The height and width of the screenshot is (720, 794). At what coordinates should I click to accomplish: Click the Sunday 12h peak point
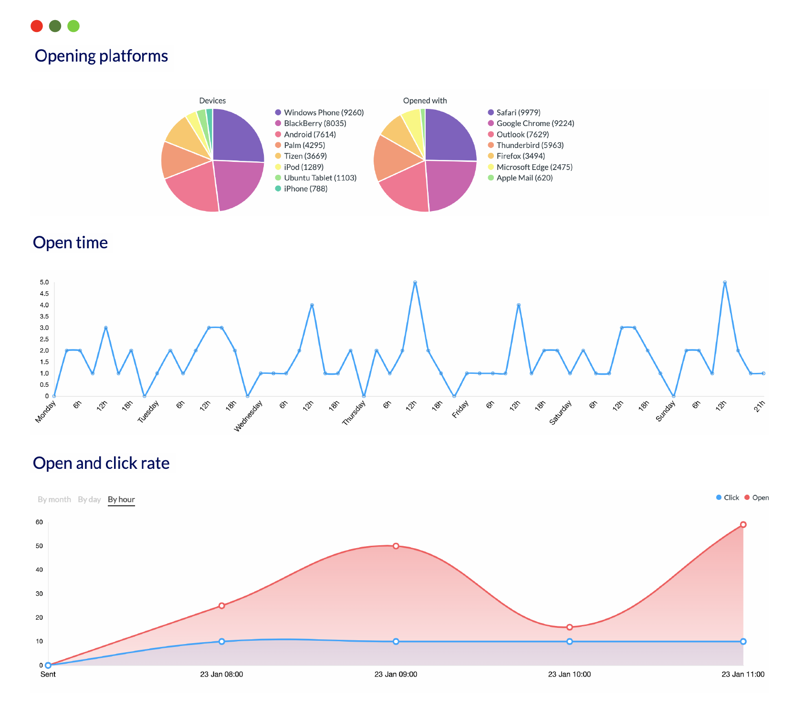(x=725, y=282)
